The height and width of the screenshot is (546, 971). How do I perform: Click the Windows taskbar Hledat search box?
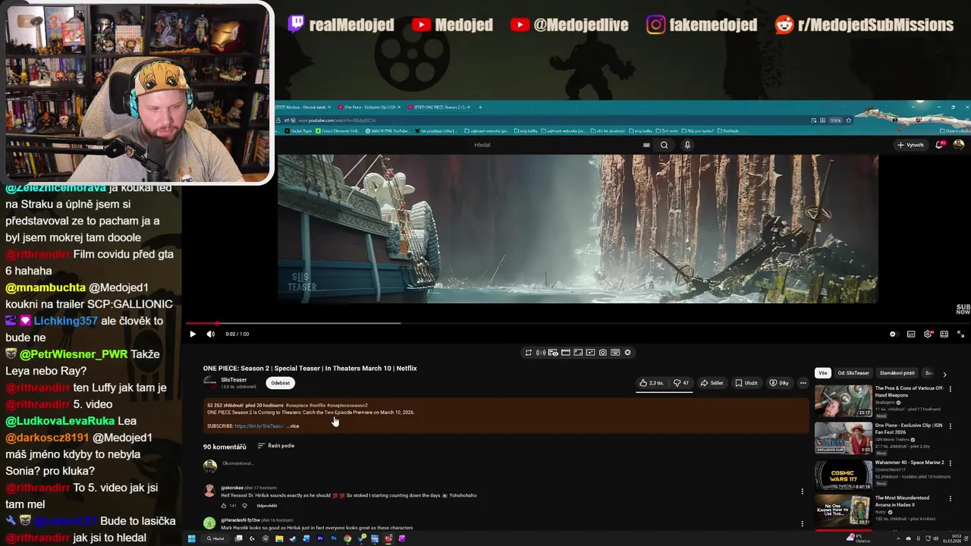(x=216, y=538)
